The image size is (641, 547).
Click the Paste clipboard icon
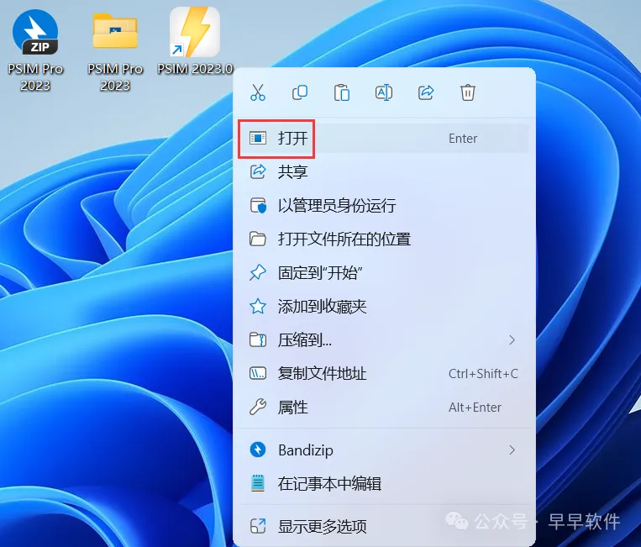[342, 92]
